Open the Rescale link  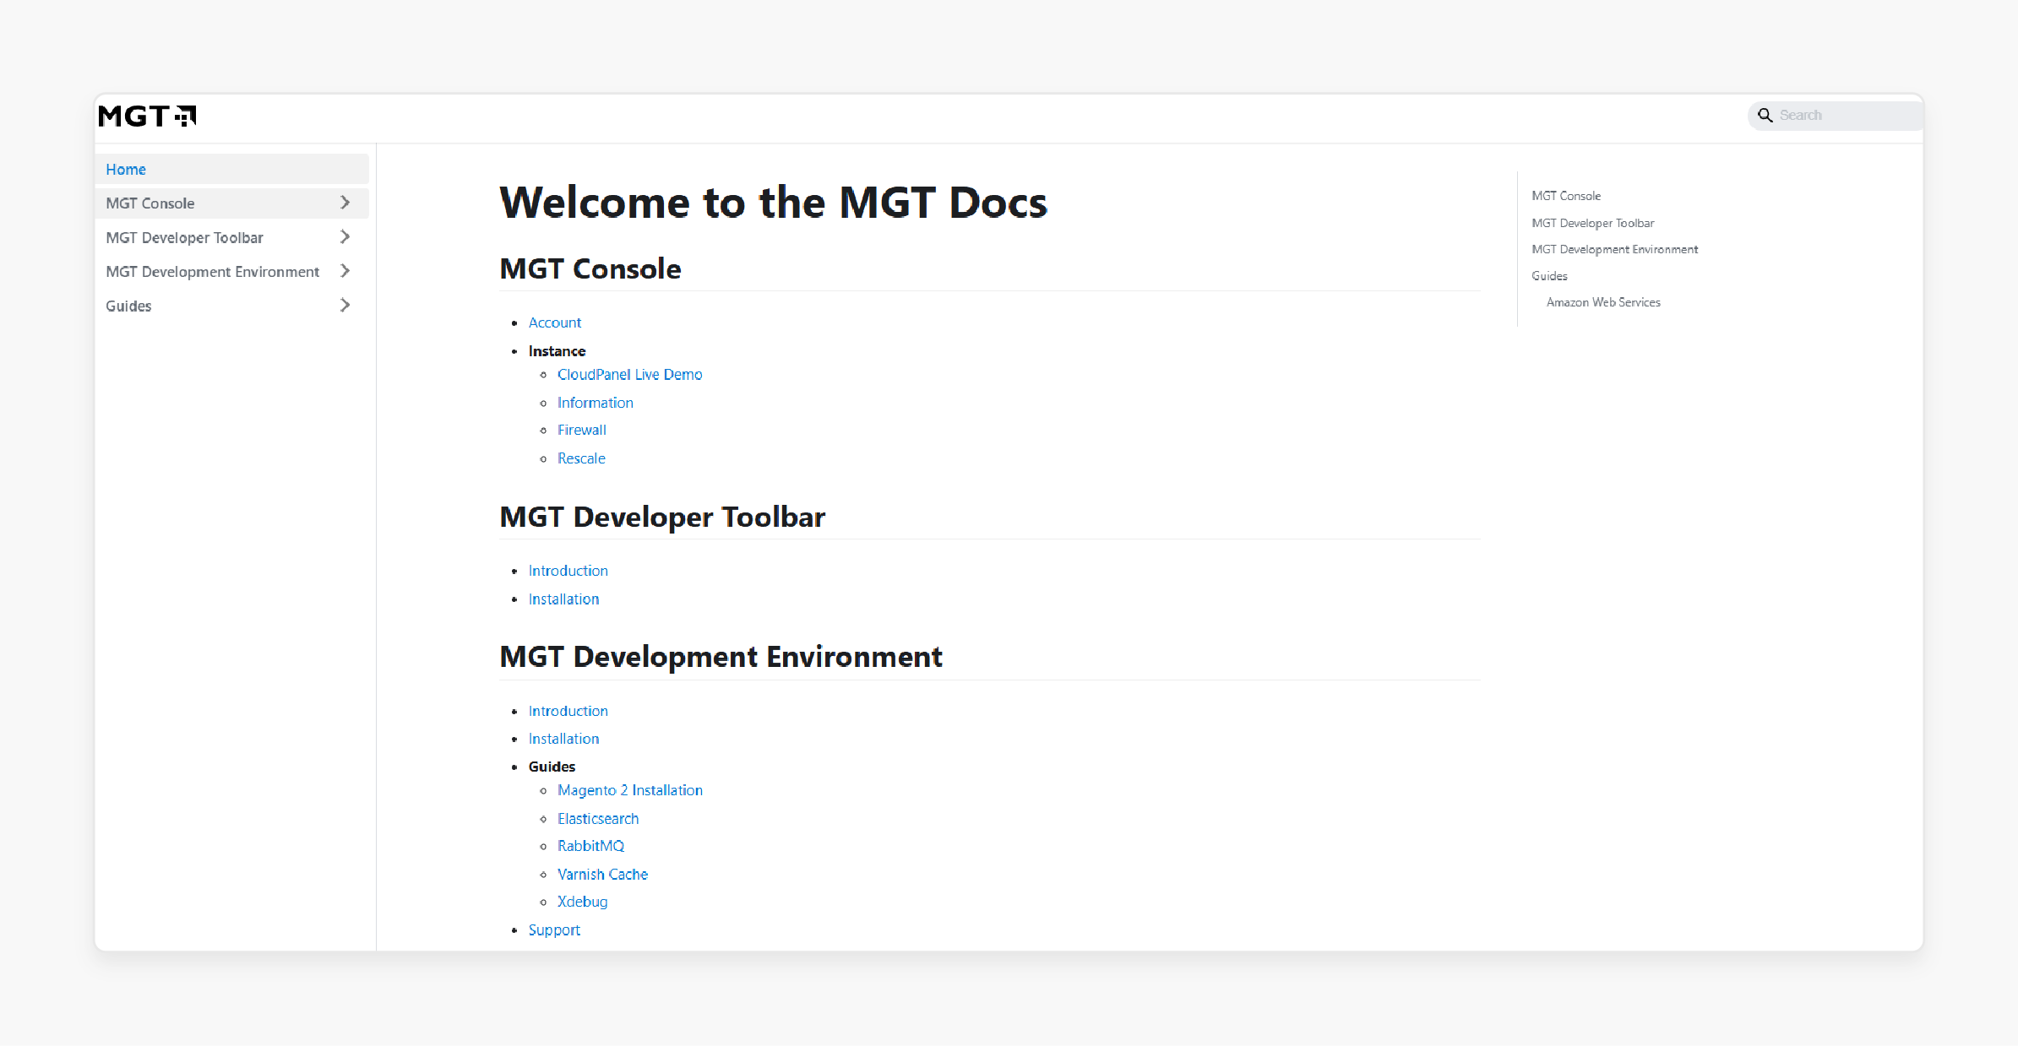click(x=581, y=458)
